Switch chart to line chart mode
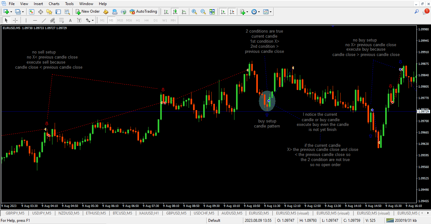 [x=184, y=12]
